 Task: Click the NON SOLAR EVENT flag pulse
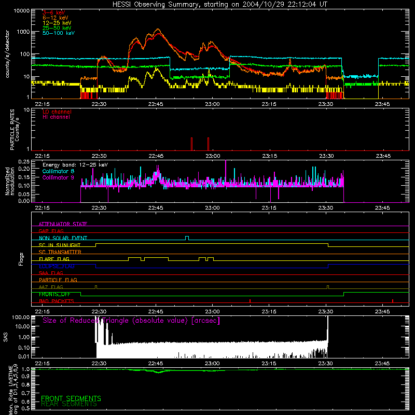pyautogui.click(x=187, y=238)
